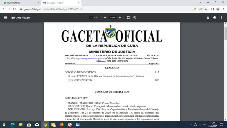Go forward in browser history

[x=9, y=9]
